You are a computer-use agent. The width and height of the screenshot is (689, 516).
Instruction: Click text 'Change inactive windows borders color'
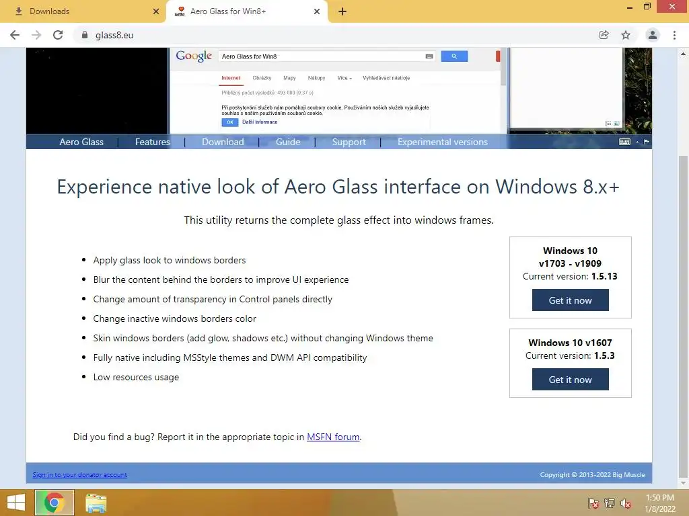pos(174,318)
